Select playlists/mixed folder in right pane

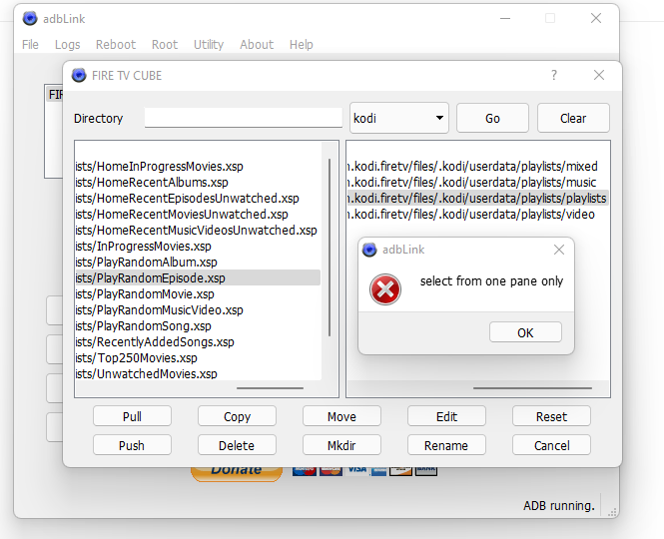pyautogui.click(x=477, y=167)
